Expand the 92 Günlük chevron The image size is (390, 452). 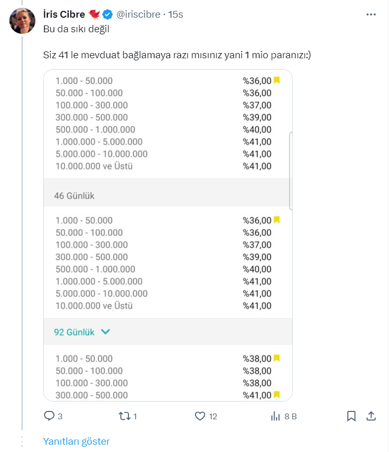pyautogui.click(x=106, y=331)
